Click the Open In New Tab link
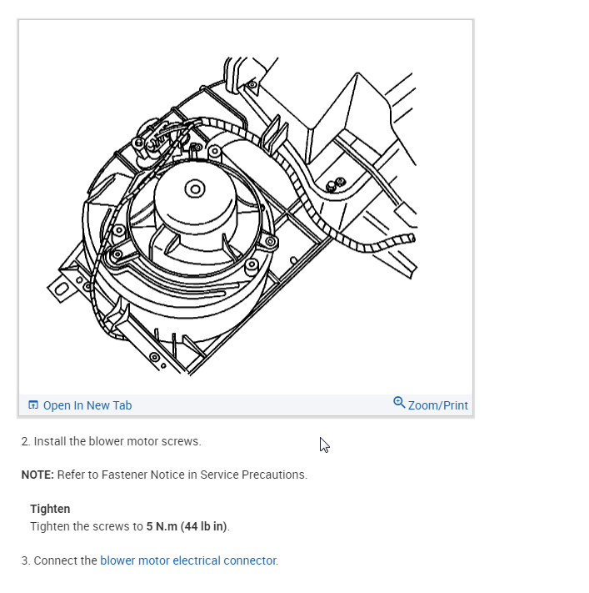The height and width of the screenshot is (593, 589). point(80,405)
